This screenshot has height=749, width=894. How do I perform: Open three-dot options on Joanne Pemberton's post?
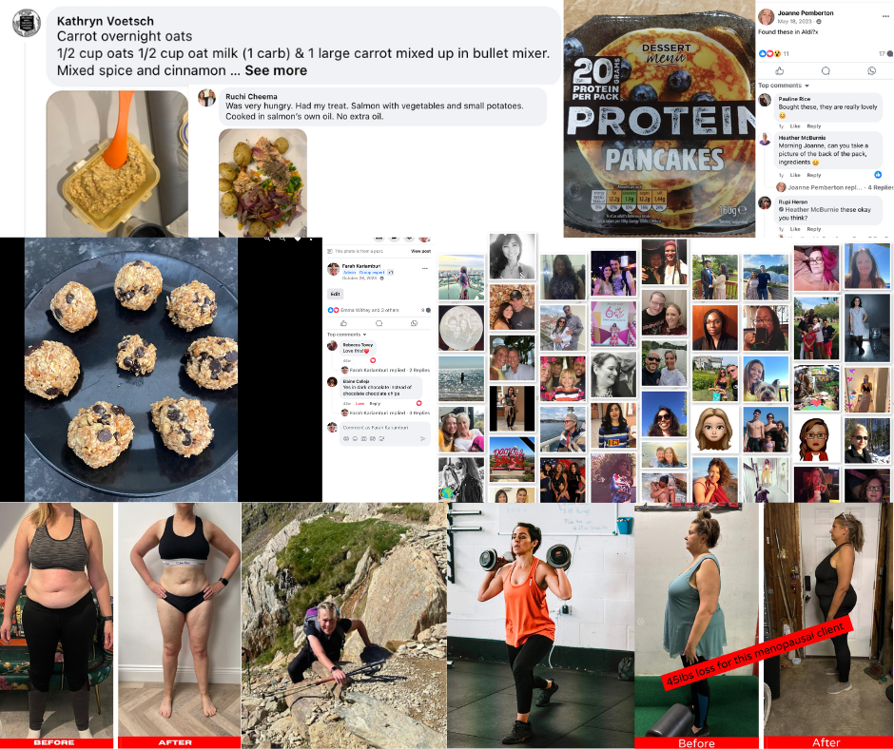885,16
